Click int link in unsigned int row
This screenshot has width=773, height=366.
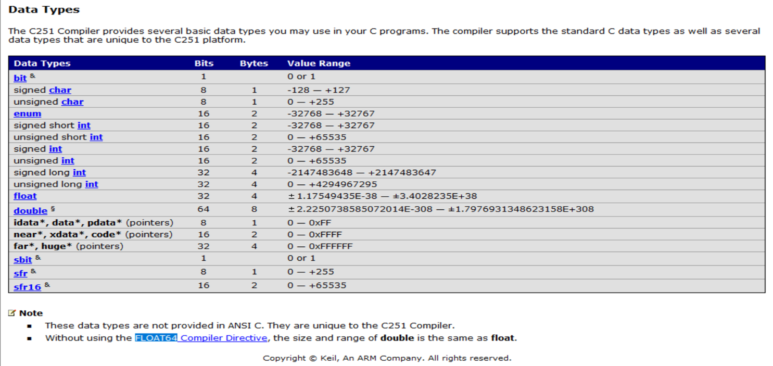(x=68, y=160)
